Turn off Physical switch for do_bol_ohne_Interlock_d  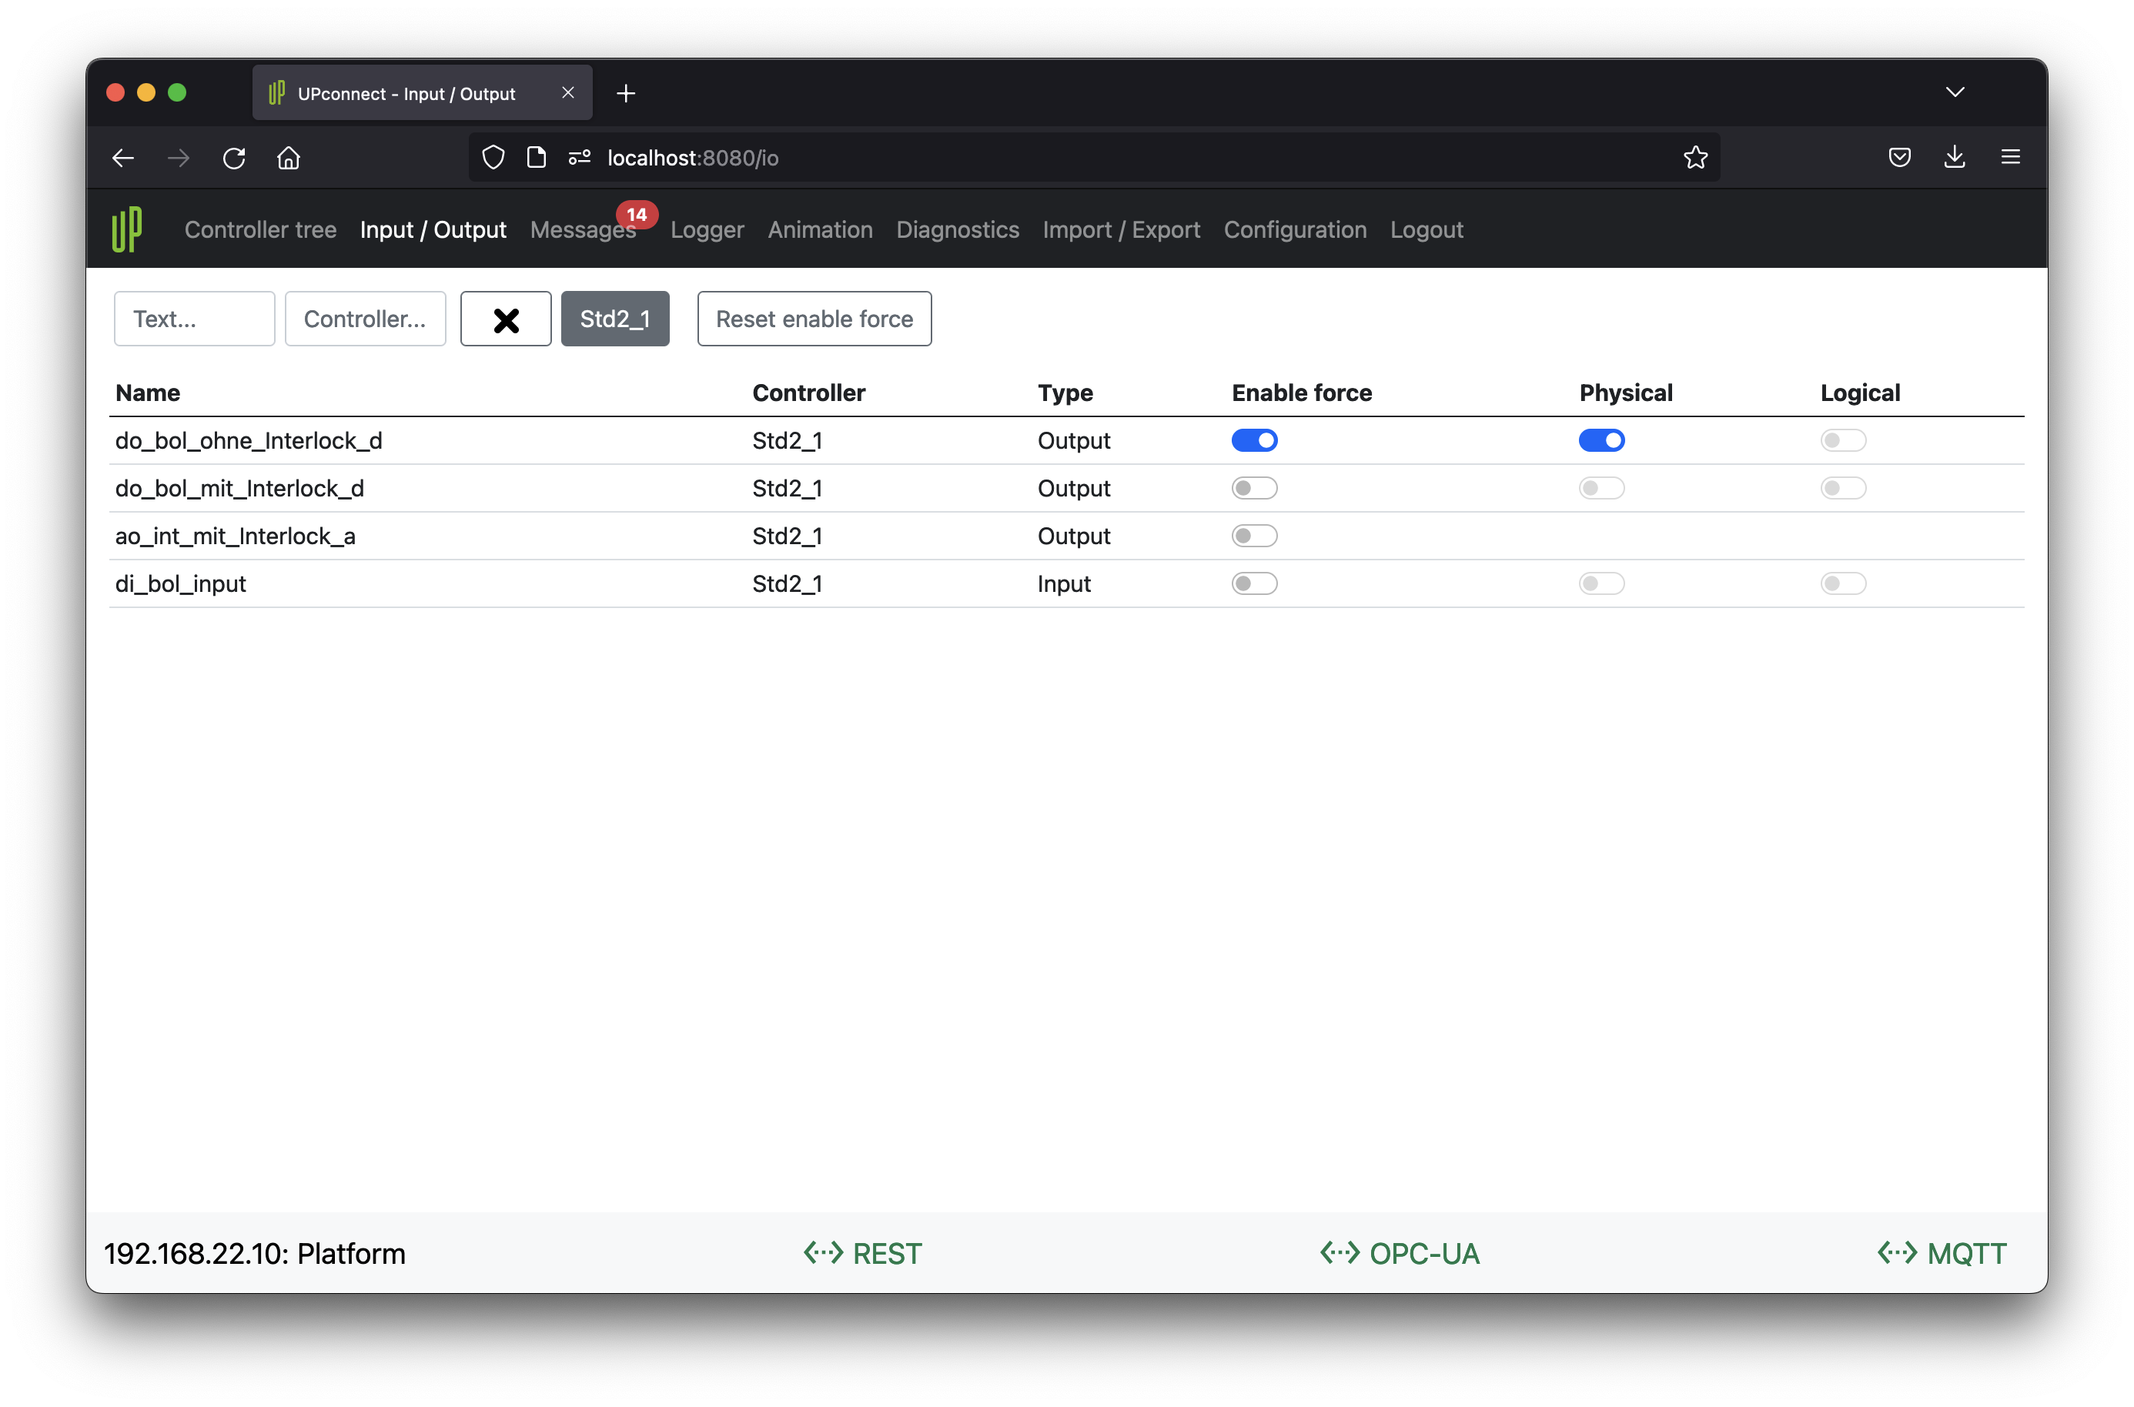pyautogui.click(x=1601, y=440)
